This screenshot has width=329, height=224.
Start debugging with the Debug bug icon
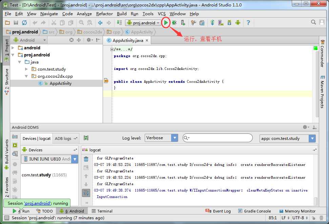tap(174, 23)
